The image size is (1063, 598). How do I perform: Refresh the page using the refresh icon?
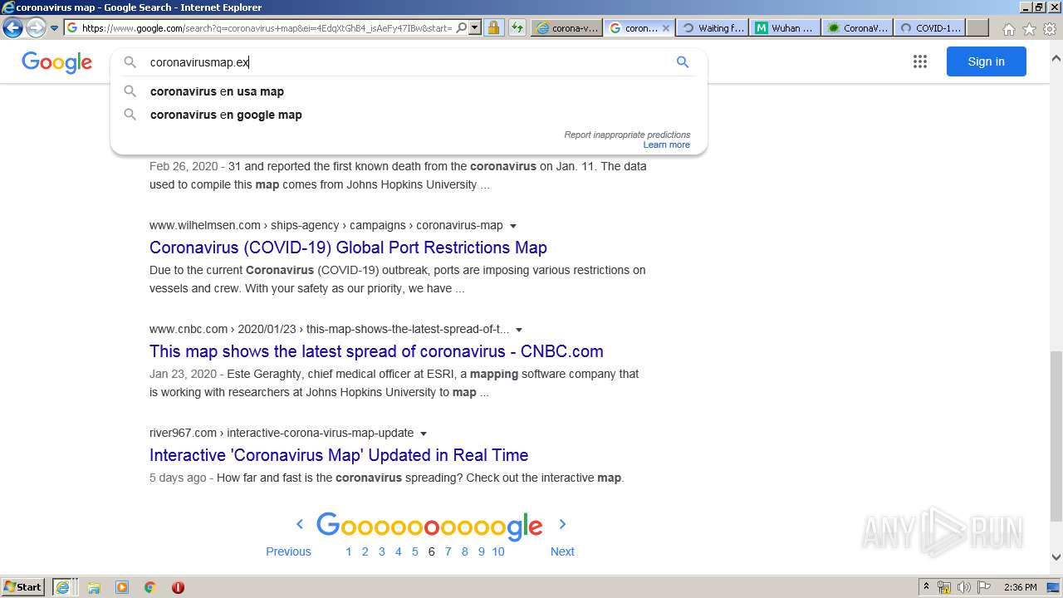517,27
